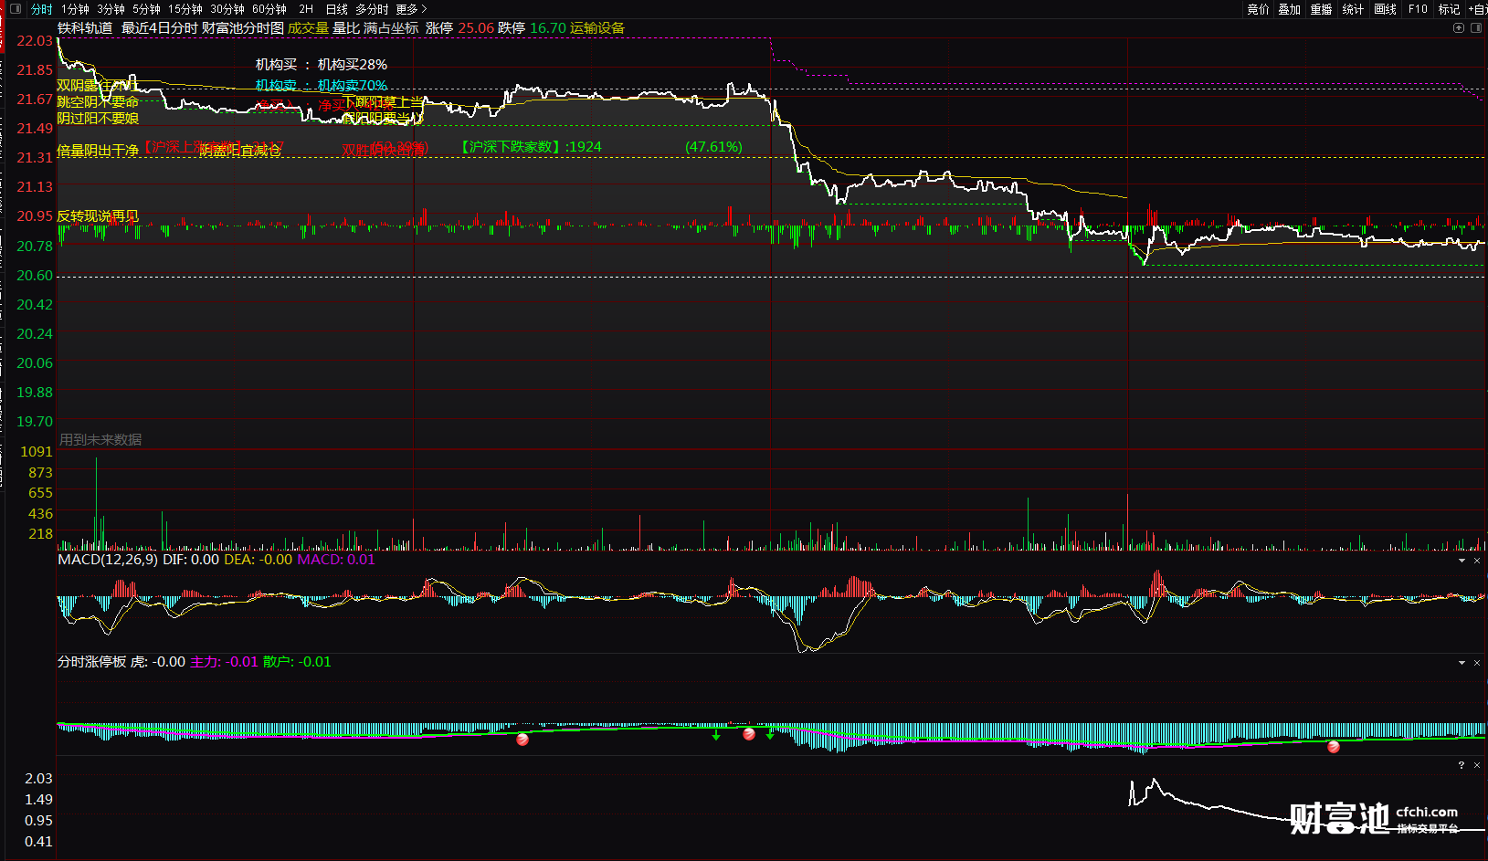Click the 最近4日分时 label
1488x861 pixels.
click(x=159, y=28)
